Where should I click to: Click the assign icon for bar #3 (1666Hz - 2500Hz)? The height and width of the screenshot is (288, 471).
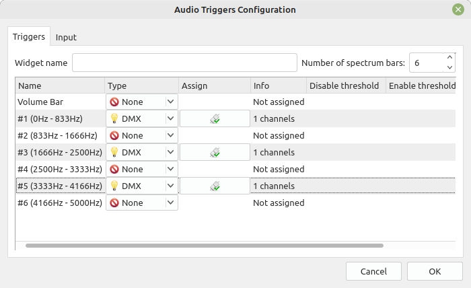(215, 152)
